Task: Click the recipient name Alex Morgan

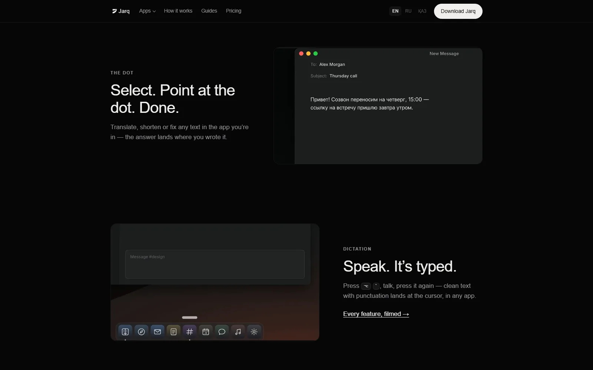Action: coord(332,64)
